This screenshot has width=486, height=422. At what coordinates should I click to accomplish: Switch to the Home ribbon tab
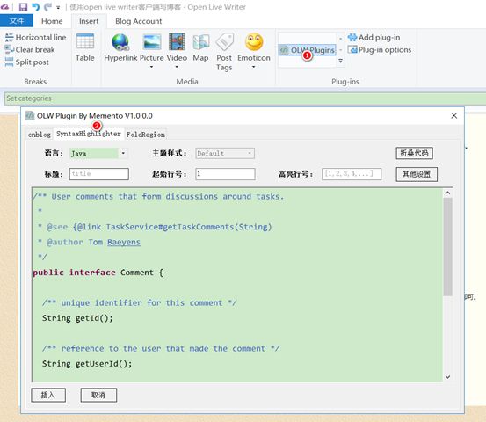(52, 21)
